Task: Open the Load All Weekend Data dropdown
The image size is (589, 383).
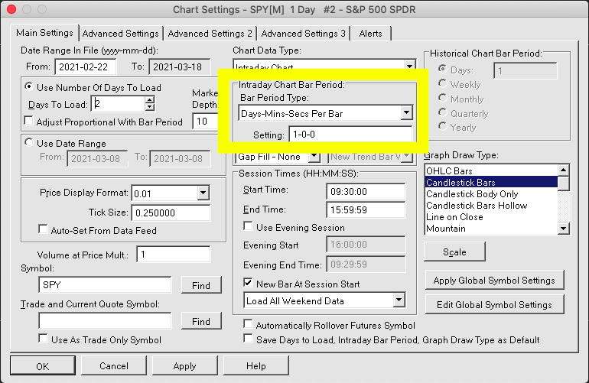Action: click(399, 300)
